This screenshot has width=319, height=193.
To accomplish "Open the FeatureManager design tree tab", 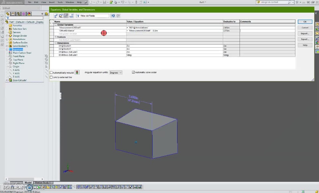I will pos(8,14).
